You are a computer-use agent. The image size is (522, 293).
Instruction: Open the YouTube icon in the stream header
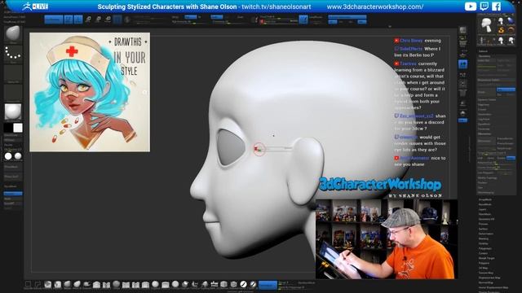click(x=470, y=7)
